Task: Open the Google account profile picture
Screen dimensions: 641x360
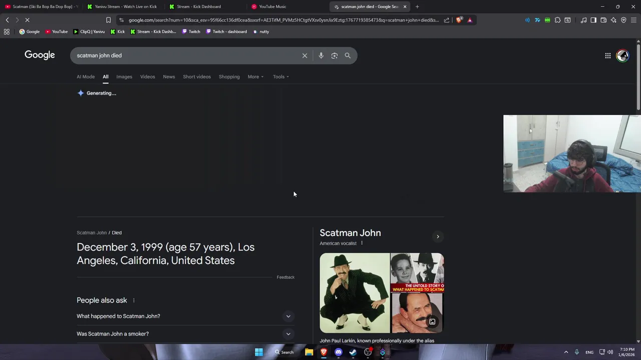Action: 622,55
